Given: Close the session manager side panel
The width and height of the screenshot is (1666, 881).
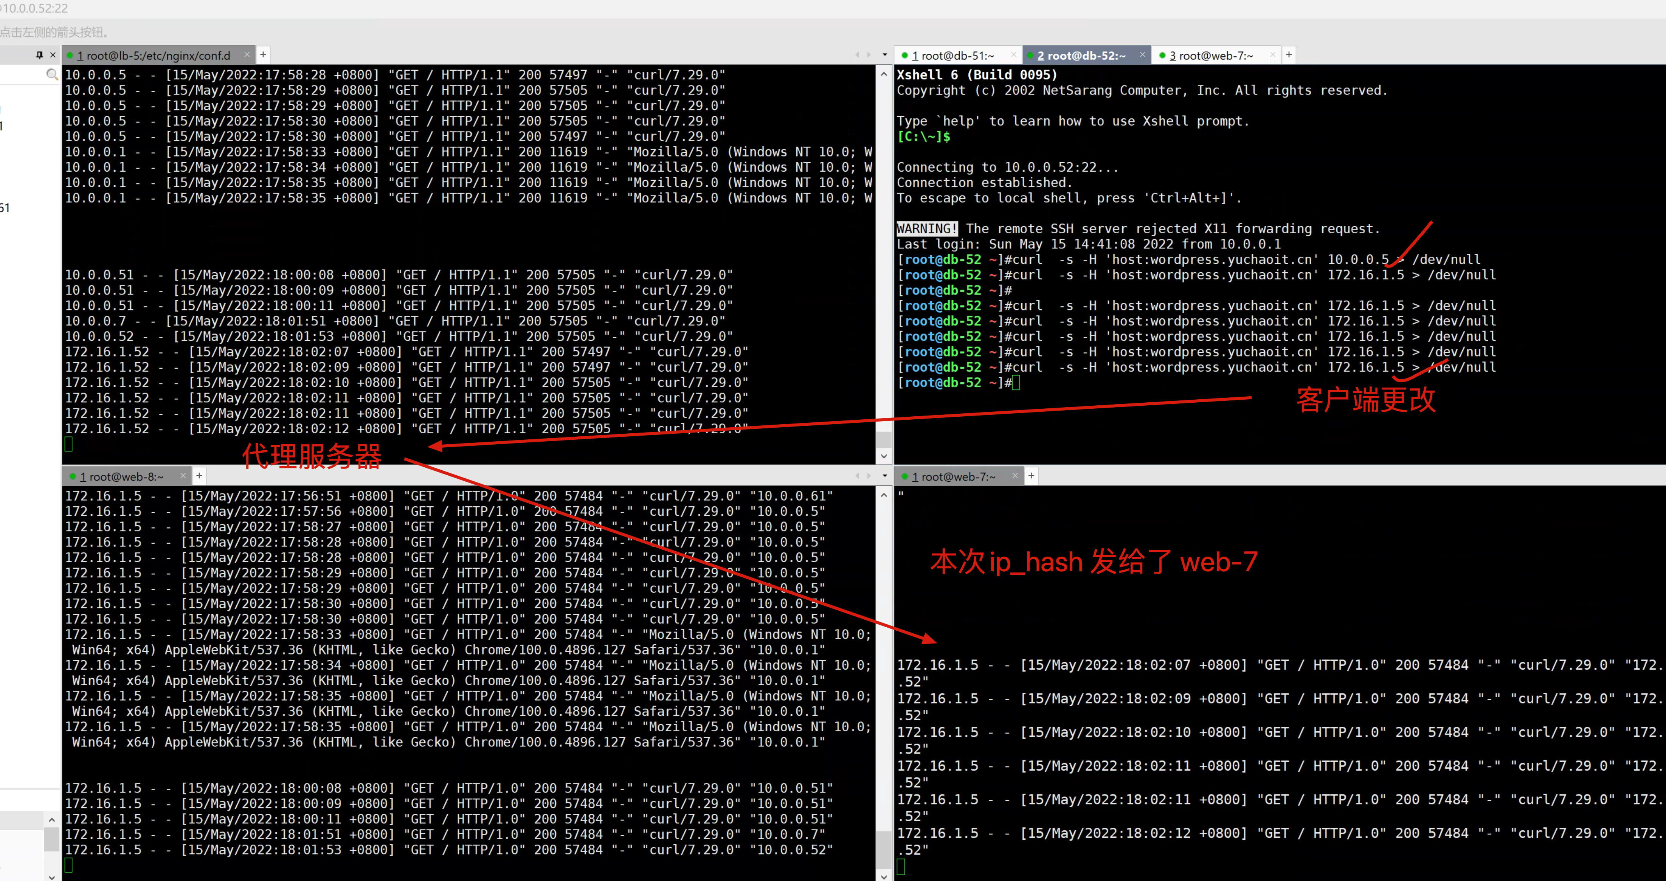Looking at the screenshot, I should coord(53,55).
